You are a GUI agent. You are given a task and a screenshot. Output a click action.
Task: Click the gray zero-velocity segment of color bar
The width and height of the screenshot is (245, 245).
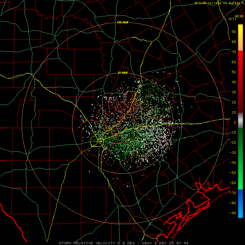click(240, 121)
